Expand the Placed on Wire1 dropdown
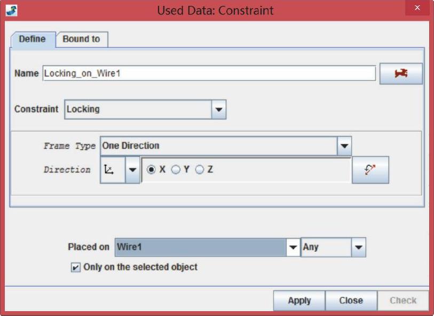The width and height of the screenshot is (434, 316). point(293,247)
